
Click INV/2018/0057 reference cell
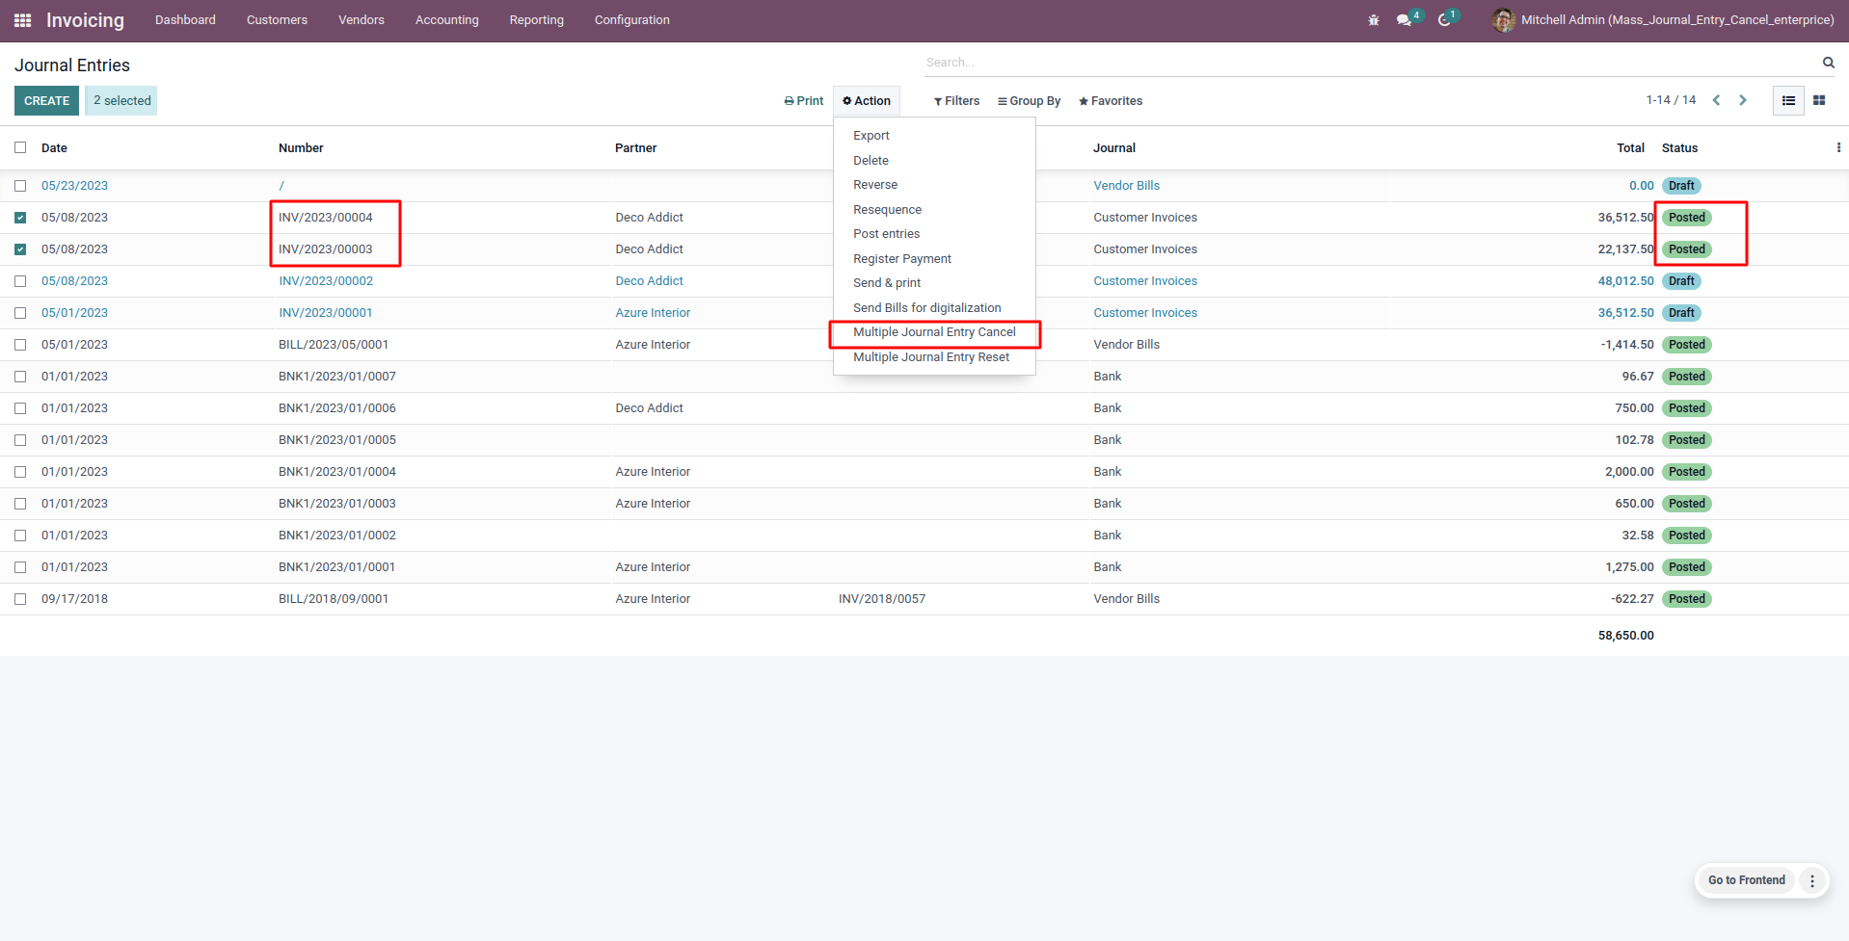tap(882, 599)
